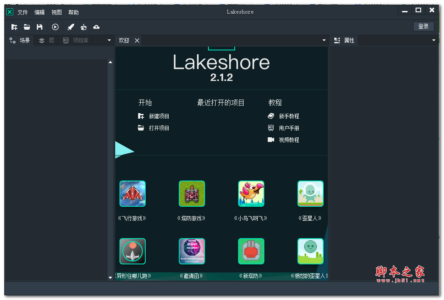Maximize the Lakeshore window
Viewport: 444px width, 300px height.
418,11
